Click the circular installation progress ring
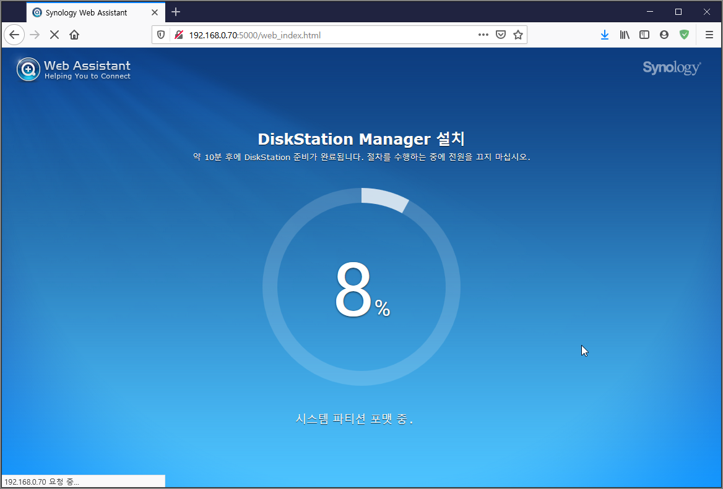The image size is (723, 489). (x=361, y=287)
